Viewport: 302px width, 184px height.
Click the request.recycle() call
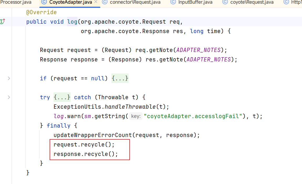click(x=84, y=145)
